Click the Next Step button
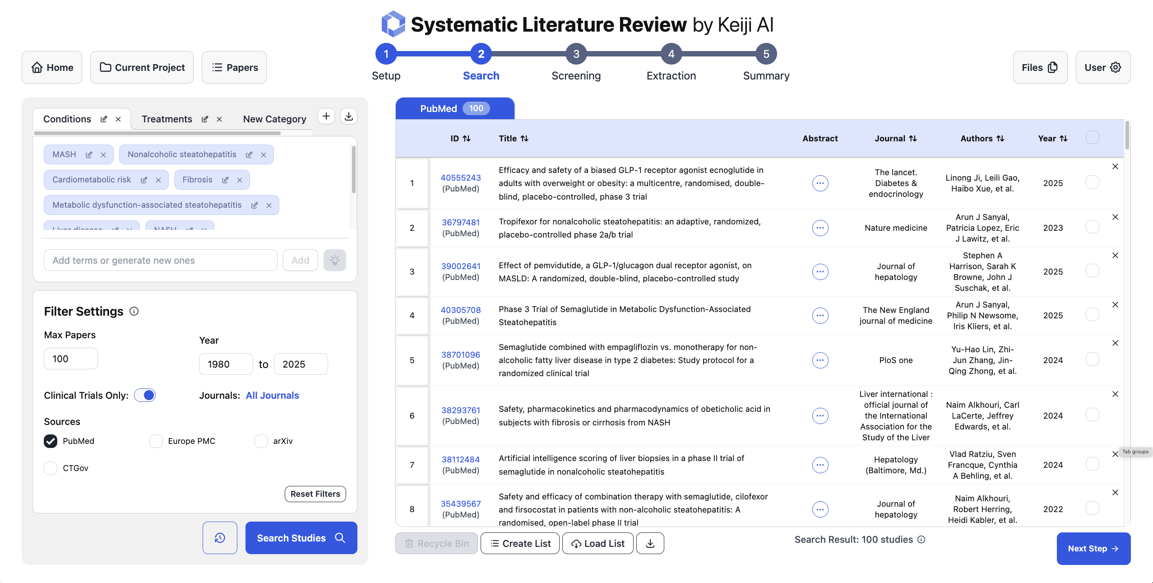1153x583 pixels. tap(1093, 548)
